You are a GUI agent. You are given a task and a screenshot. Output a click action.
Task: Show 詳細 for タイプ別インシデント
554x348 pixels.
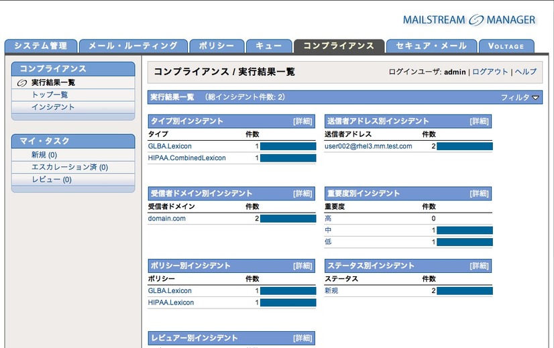pos(302,121)
